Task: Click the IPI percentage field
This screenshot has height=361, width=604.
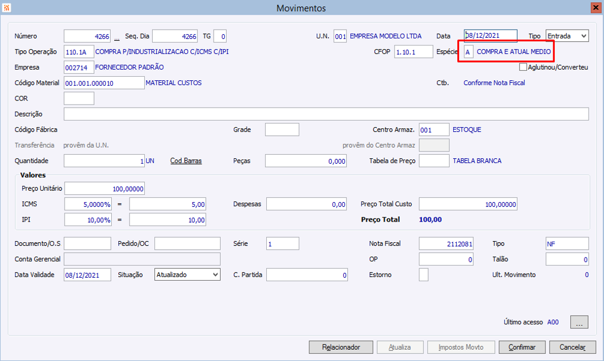Action: click(x=88, y=220)
